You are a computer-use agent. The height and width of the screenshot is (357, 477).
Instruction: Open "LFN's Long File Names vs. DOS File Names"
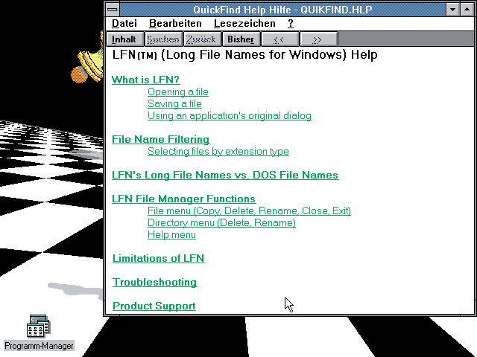225,175
